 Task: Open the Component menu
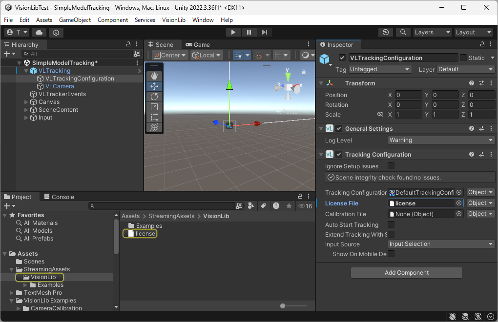coord(112,20)
